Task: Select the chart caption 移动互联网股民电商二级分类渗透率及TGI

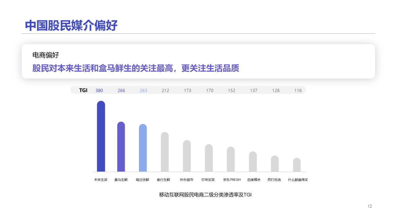Action: point(205,195)
